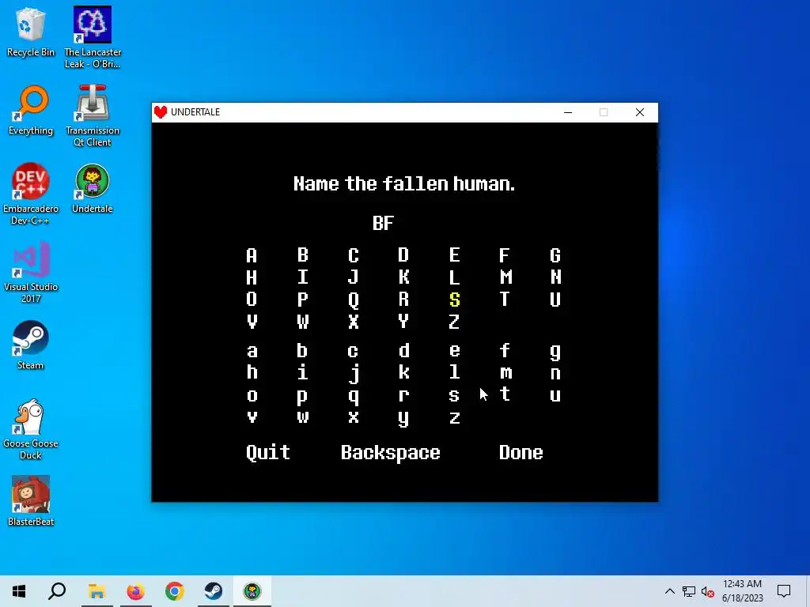The width and height of the screenshot is (810, 607).
Task: Click the Undertale taskbar button
Action: coord(252,591)
